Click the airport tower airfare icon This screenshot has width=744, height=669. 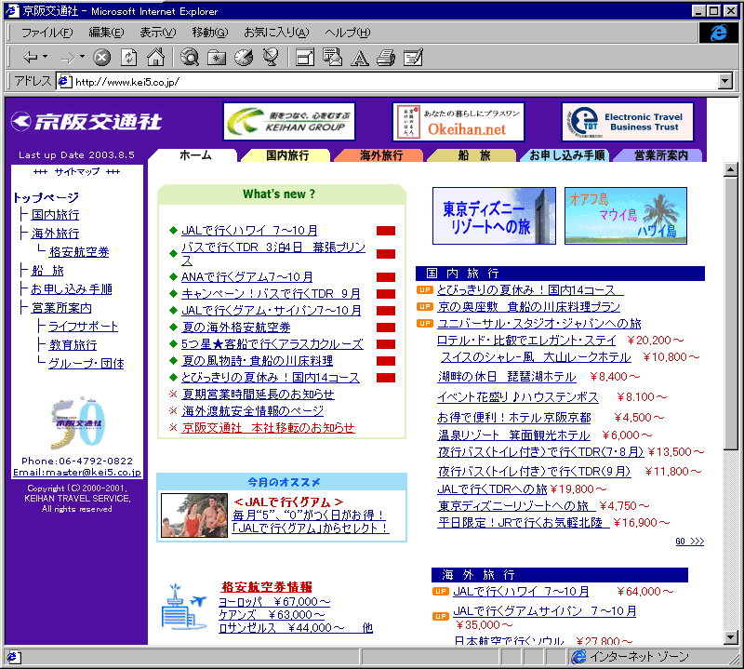tap(183, 608)
